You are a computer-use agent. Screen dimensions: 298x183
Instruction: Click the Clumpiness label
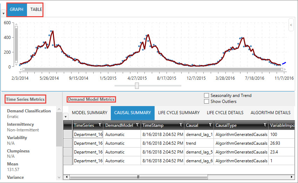18,151
